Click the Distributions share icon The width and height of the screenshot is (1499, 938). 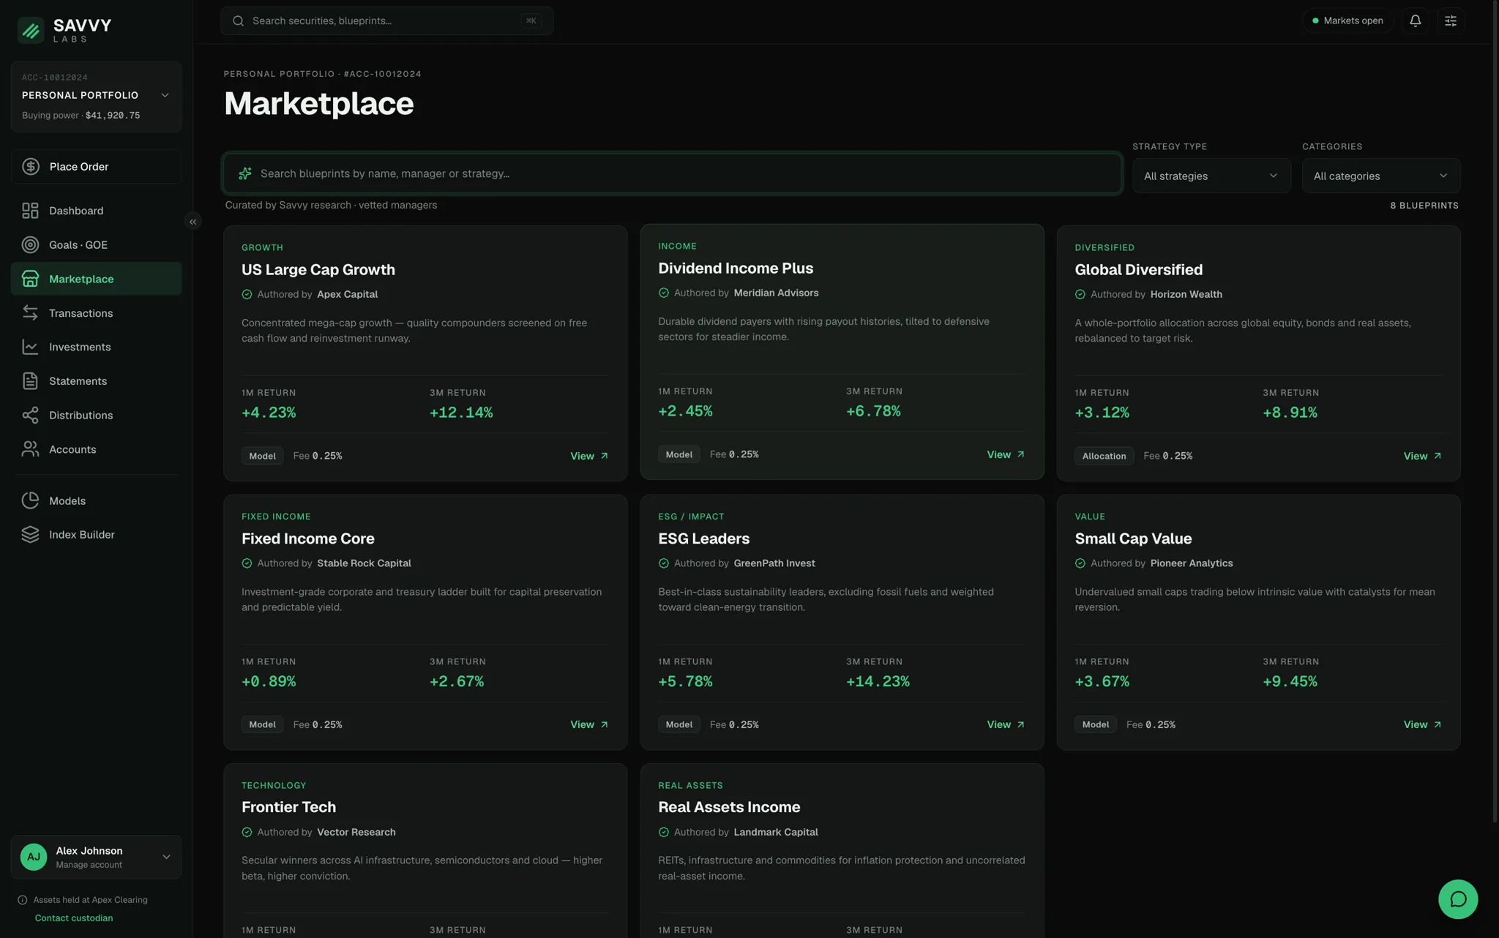(30, 416)
